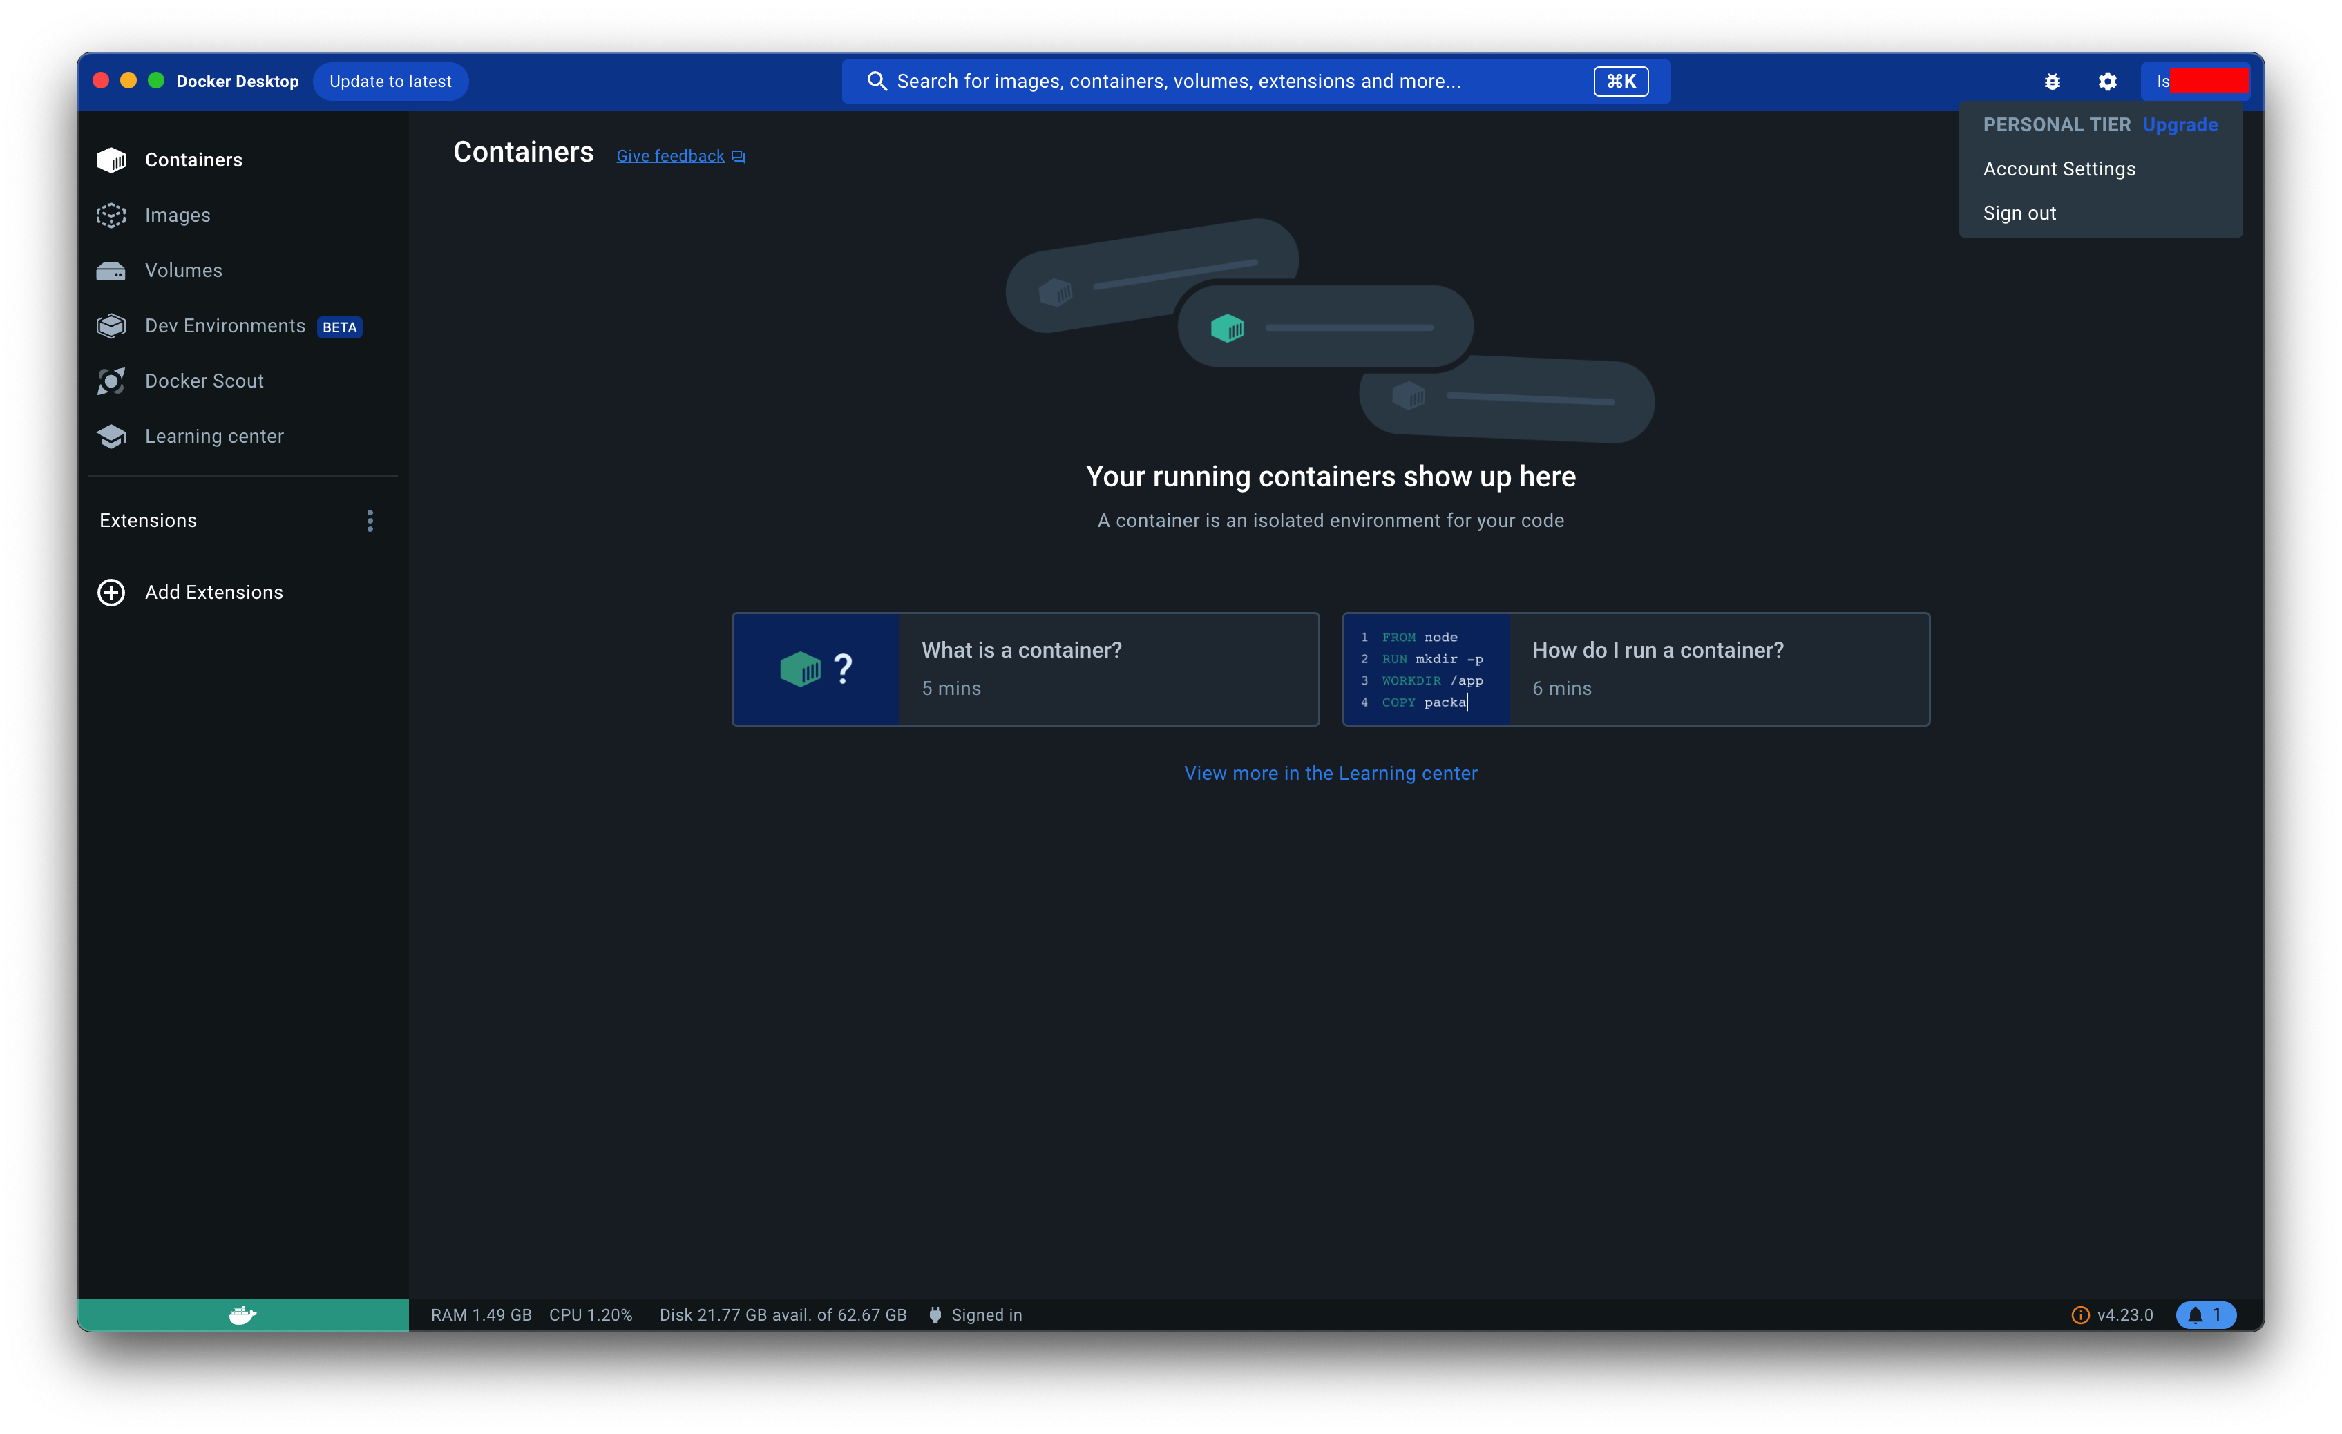Select Account Settings menu entry
The image size is (2342, 1434).
[x=2059, y=169]
